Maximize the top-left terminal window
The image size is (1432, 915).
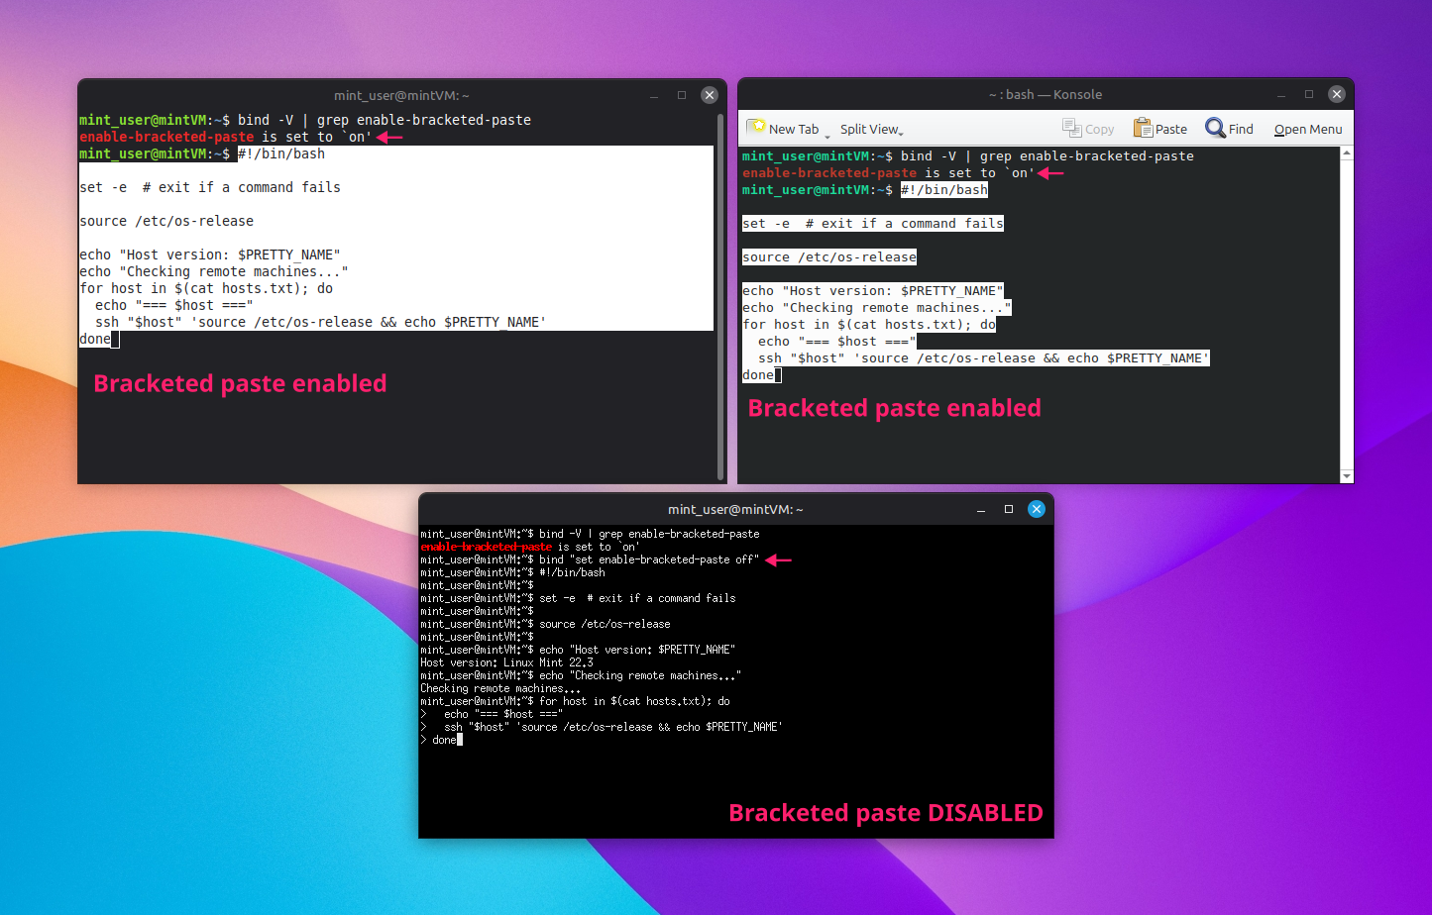click(682, 95)
